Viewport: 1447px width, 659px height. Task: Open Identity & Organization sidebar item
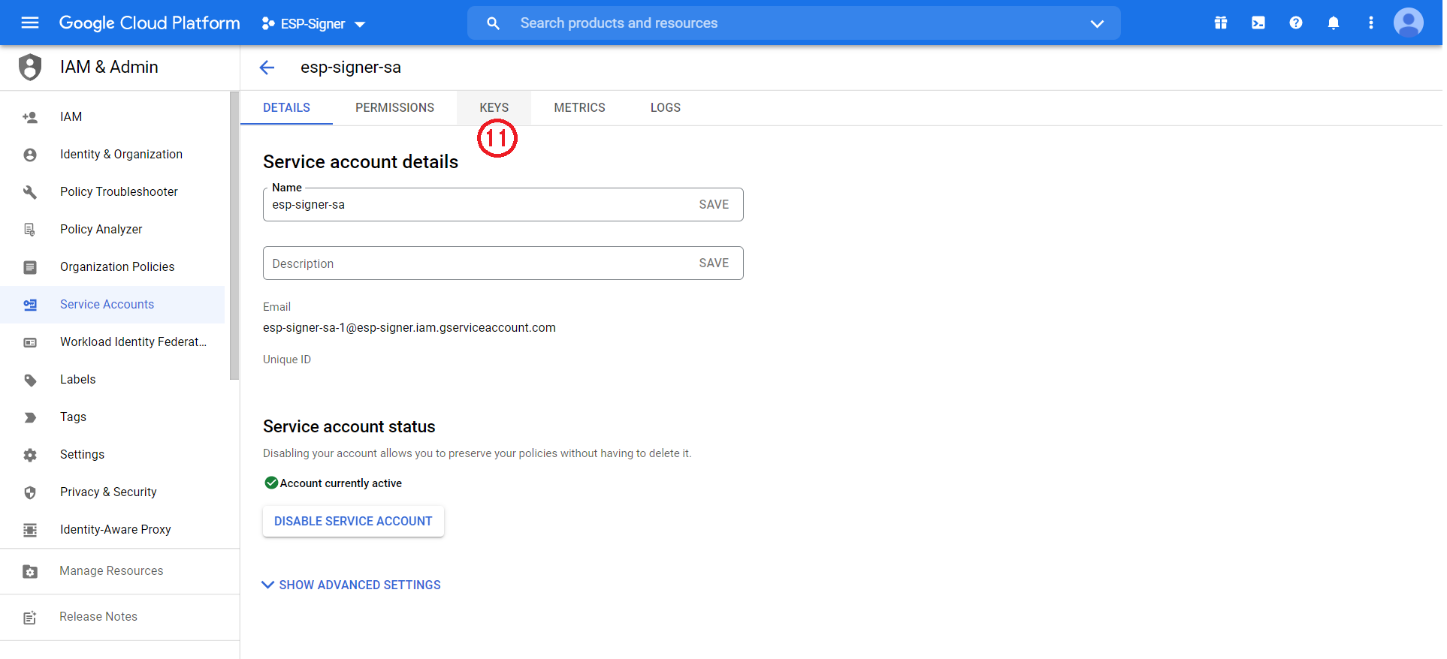[113, 155]
